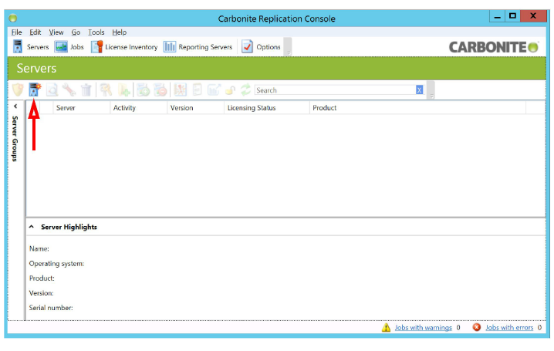The width and height of the screenshot is (554, 351).
Task: Click the Refresh green arrows icon
Action: tap(245, 89)
